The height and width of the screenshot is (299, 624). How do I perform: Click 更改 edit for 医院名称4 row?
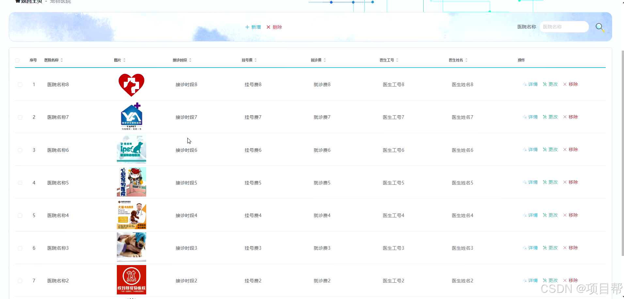click(x=550, y=215)
